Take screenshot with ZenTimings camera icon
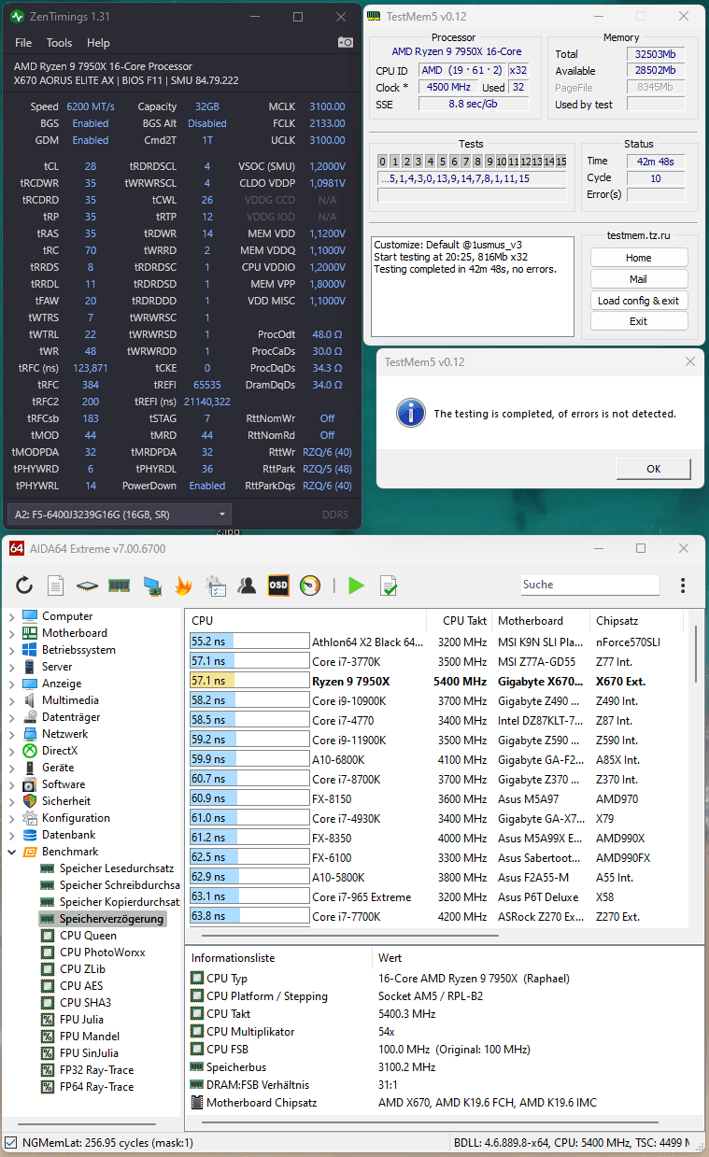The image size is (709, 1157). [x=346, y=43]
